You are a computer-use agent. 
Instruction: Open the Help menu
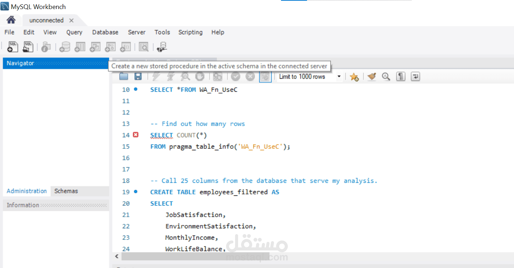coord(218,32)
